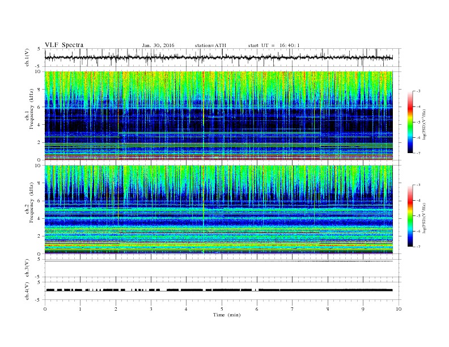Click time axis tick label '0'
Viewport: 449px width, 347px height.
[45, 309]
